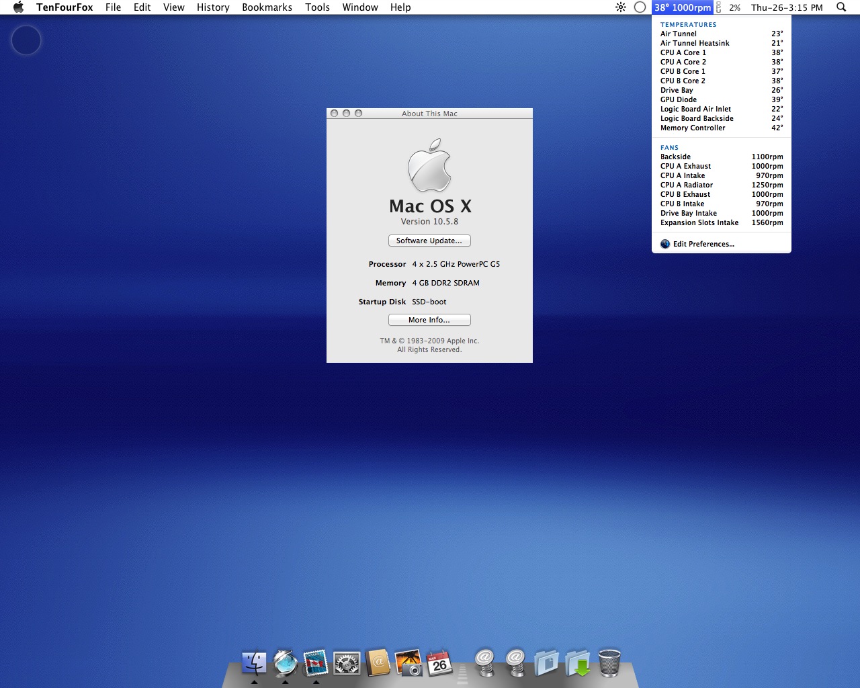Open System Preferences gear icon in Dock

347,663
